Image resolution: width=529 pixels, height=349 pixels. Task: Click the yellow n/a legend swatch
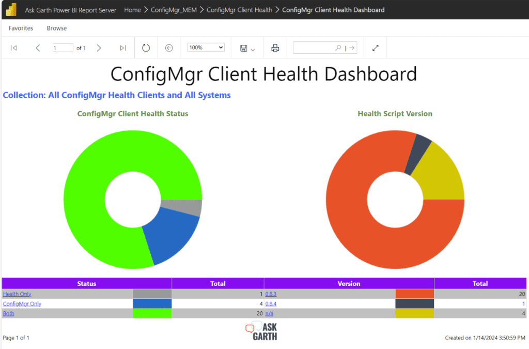[415, 313]
